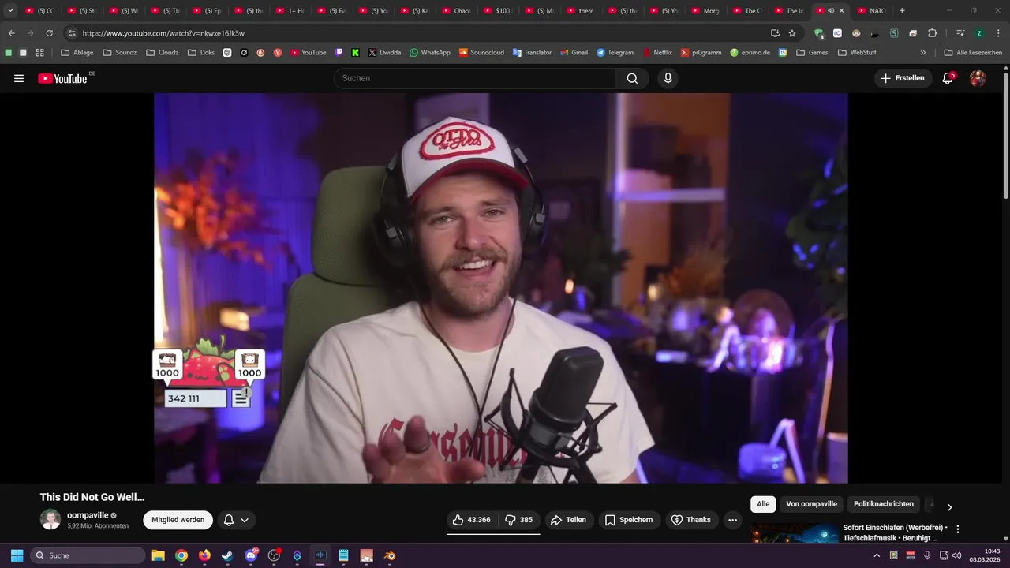Viewport: 1010px width, 568px height.
Task: Click Mitglied werden button
Action: tap(178, 520)
